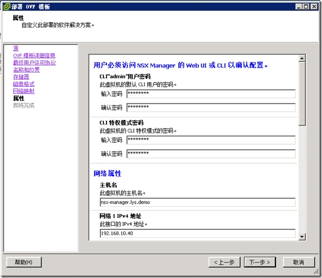Screen dimensions: 322x278
Task: Click the CLI 特权模式密码 label
Action: 121,123
